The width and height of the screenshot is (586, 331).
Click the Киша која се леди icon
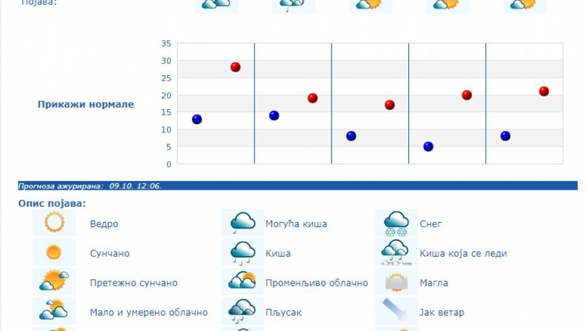(x=396, y=253)
